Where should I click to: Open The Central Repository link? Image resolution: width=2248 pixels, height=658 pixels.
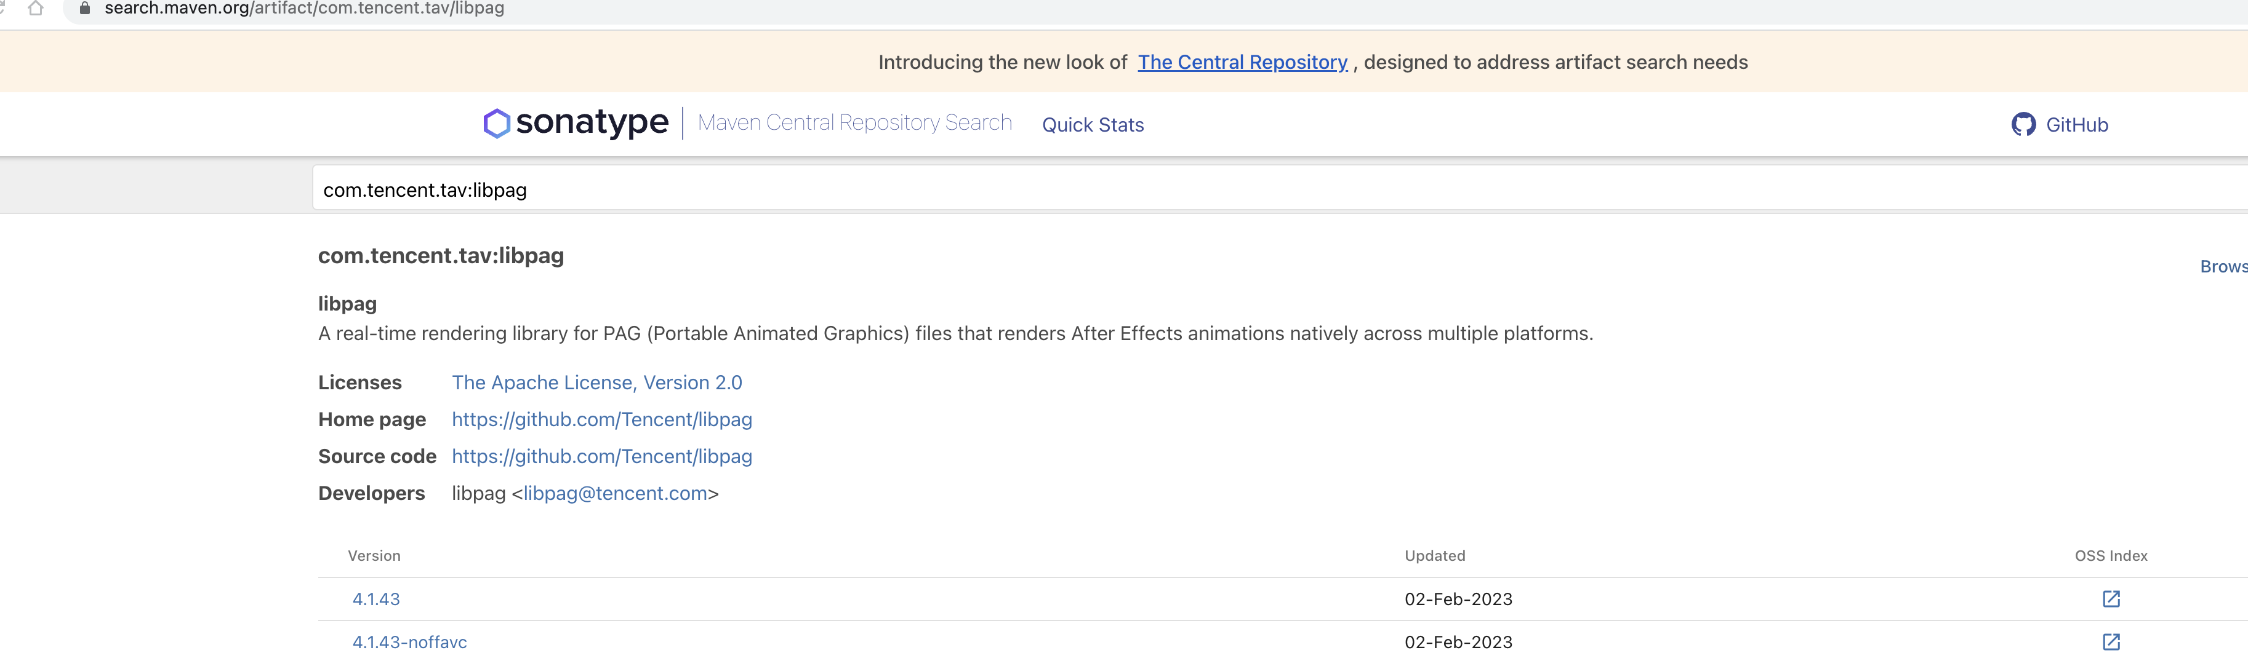tap(1242, 63)
